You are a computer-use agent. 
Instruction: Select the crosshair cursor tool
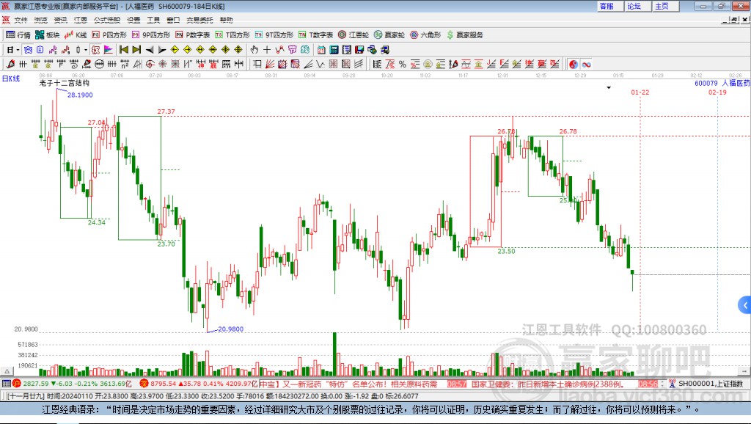pyautogui.click(x=267, y=50)
